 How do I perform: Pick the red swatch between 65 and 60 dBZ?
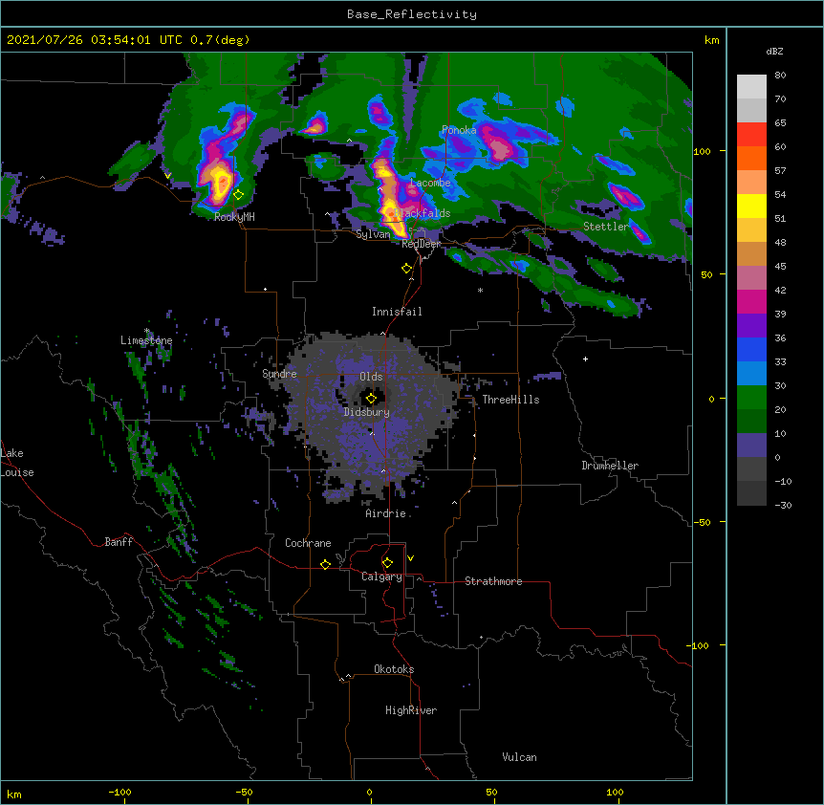751,134
